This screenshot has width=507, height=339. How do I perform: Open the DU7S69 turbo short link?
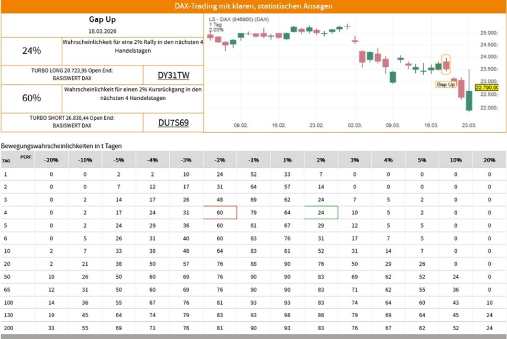point(173,123)
